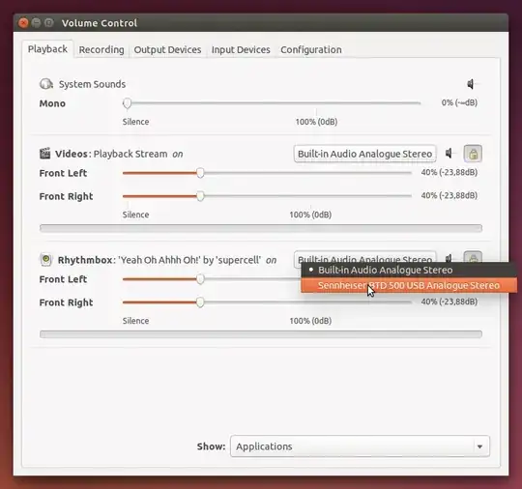The image size is (522, 489).
Task: Click the 0% (-∞dB) Mono value
Action: 459,102
